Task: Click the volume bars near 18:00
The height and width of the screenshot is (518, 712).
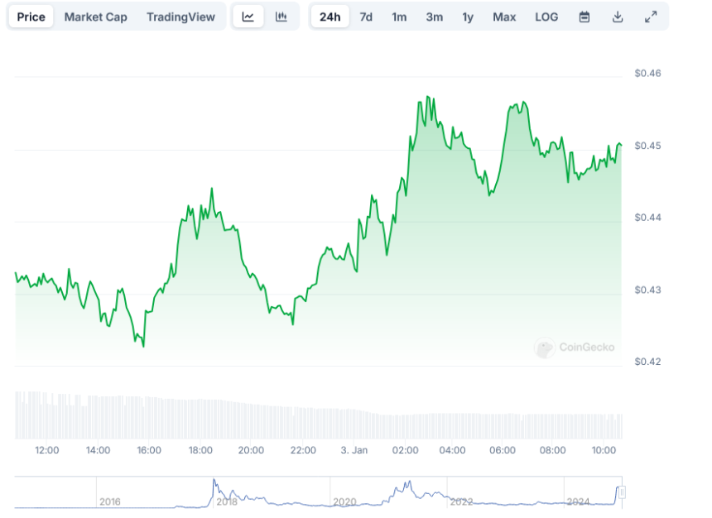Action: coord(200,418)
